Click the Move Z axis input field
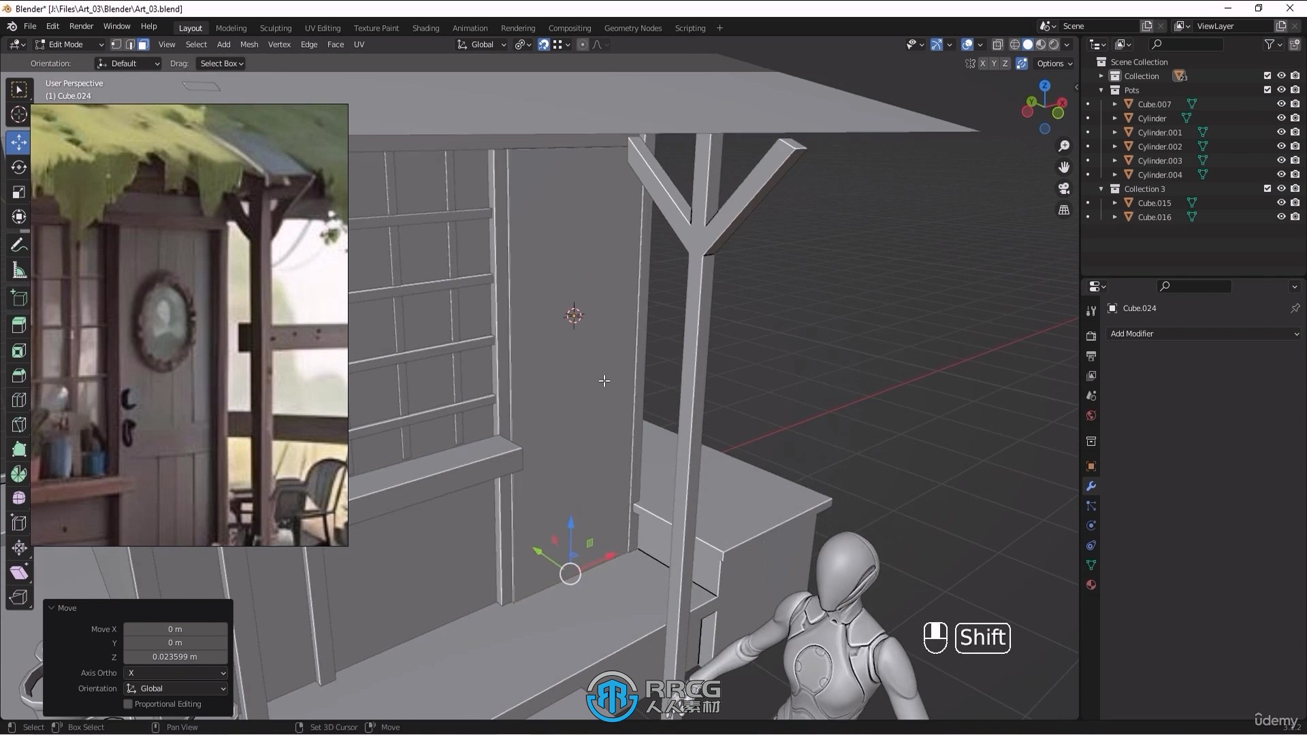Viewport: 1307px width, 735px height. tap(175, 656)
